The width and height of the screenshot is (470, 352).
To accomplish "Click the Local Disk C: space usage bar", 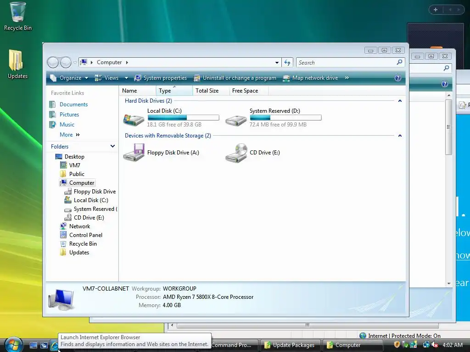I will pyautogui.click(x=183, y=118).
